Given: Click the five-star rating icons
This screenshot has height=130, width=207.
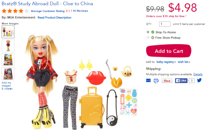Looking at the screenshot, I should [x=15, y=11].
